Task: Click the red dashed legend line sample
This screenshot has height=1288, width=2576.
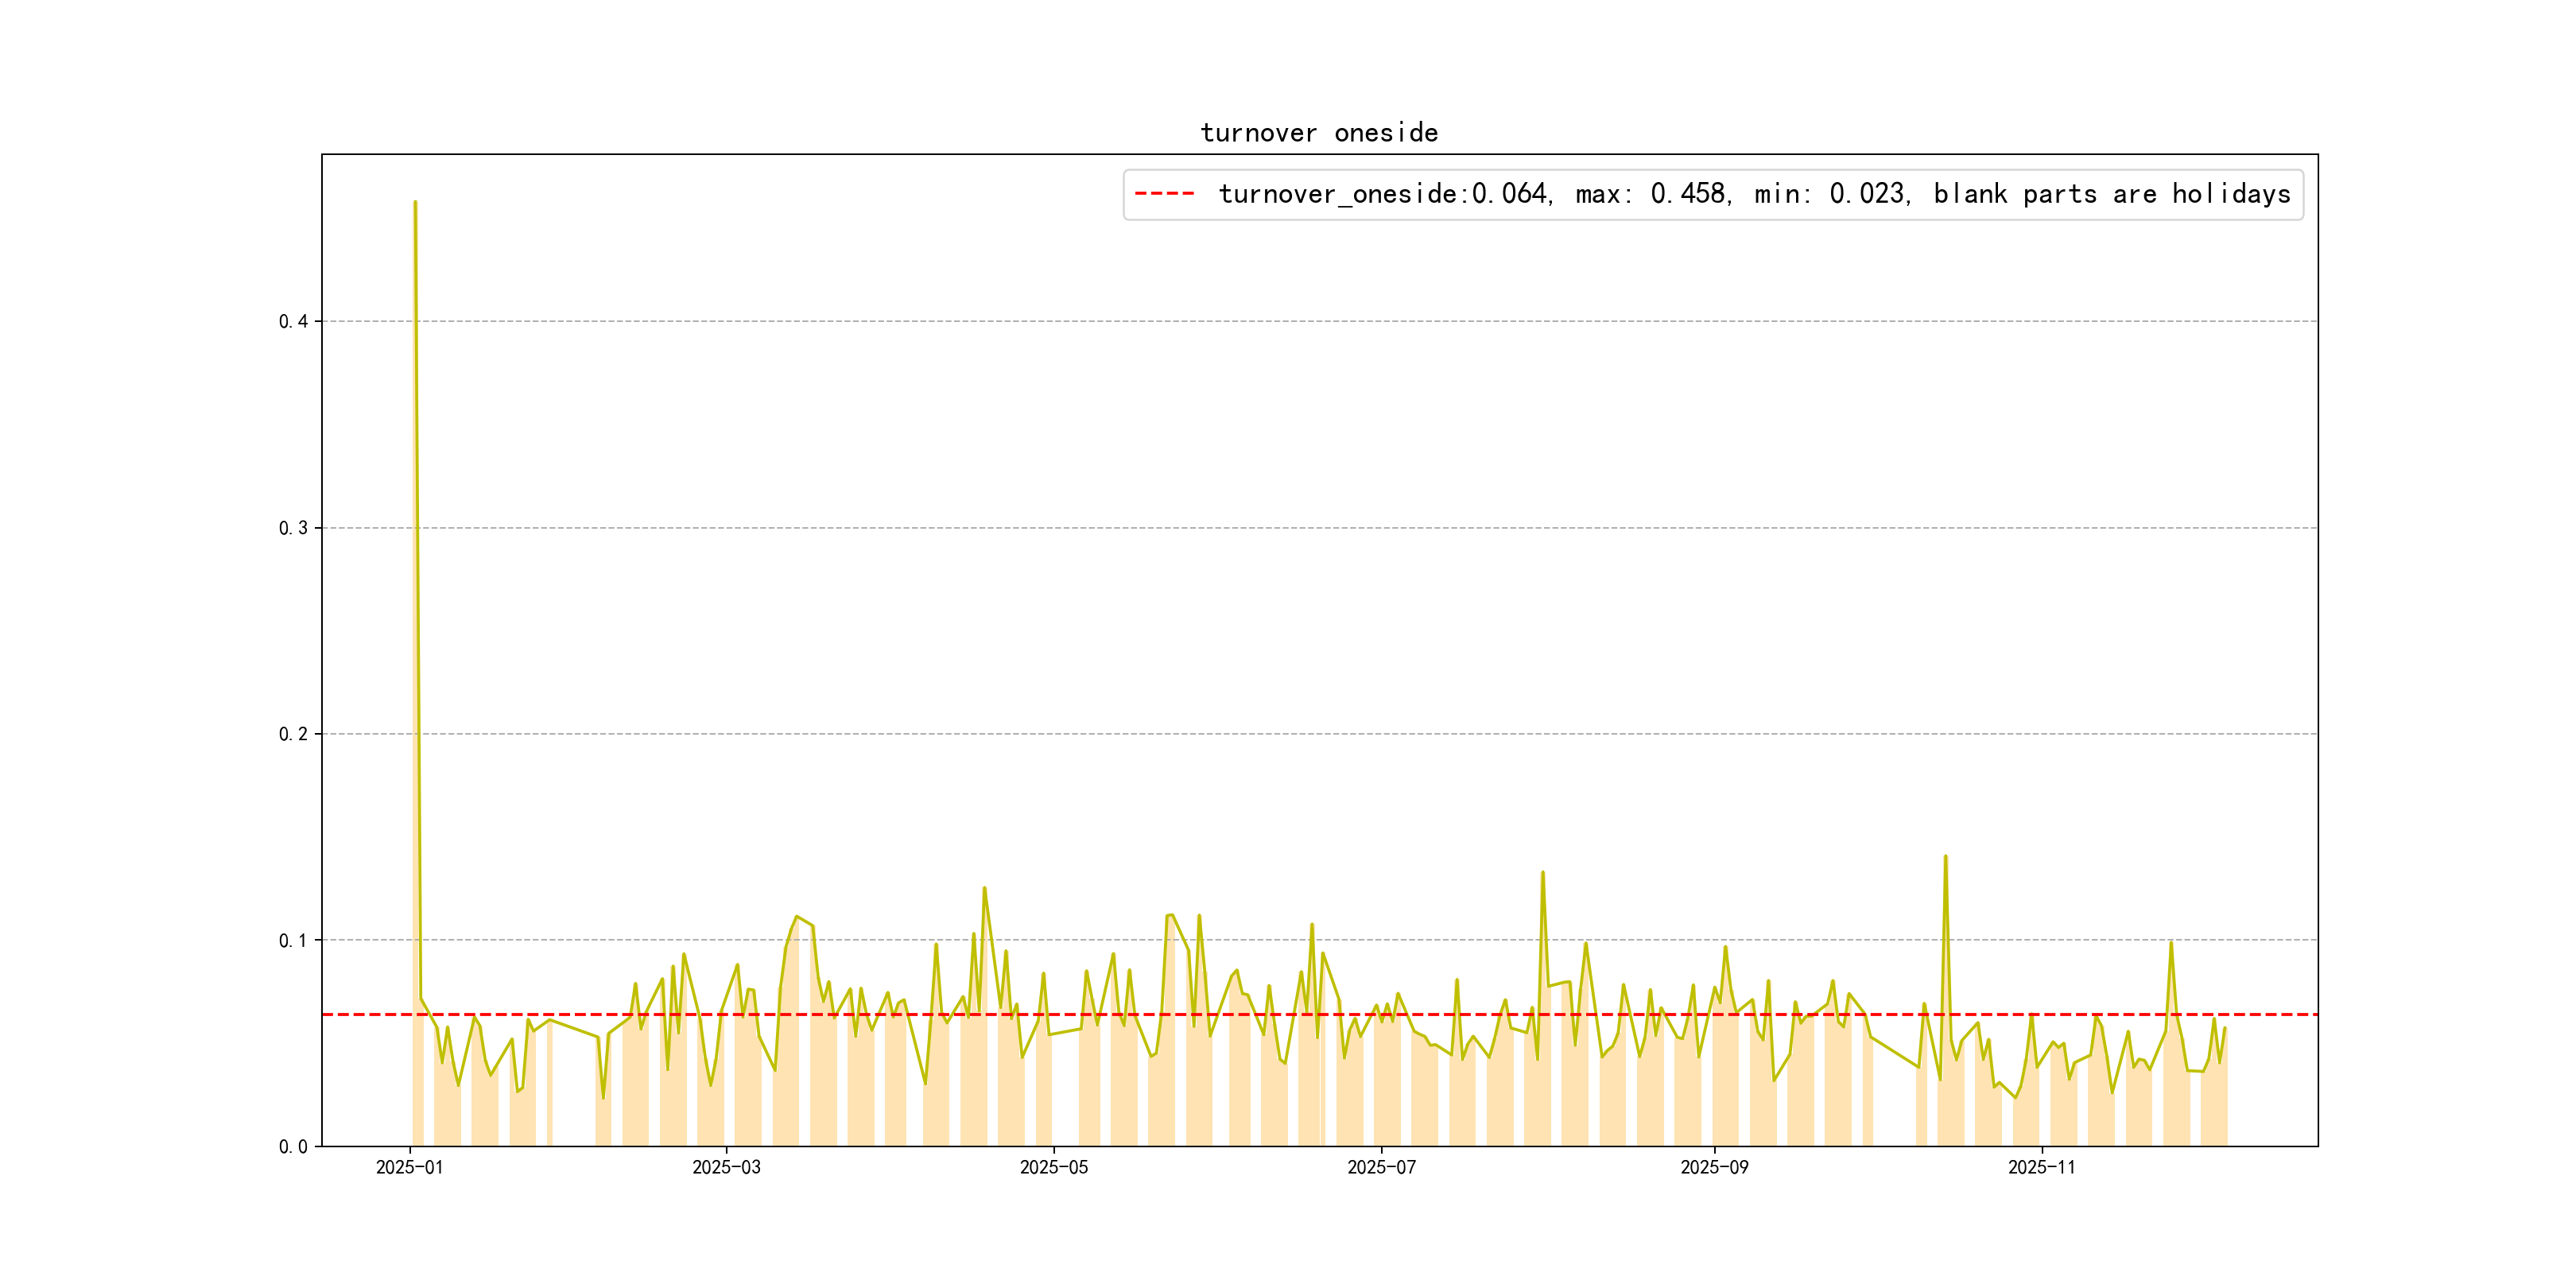Action: (x=1164, y=194)
